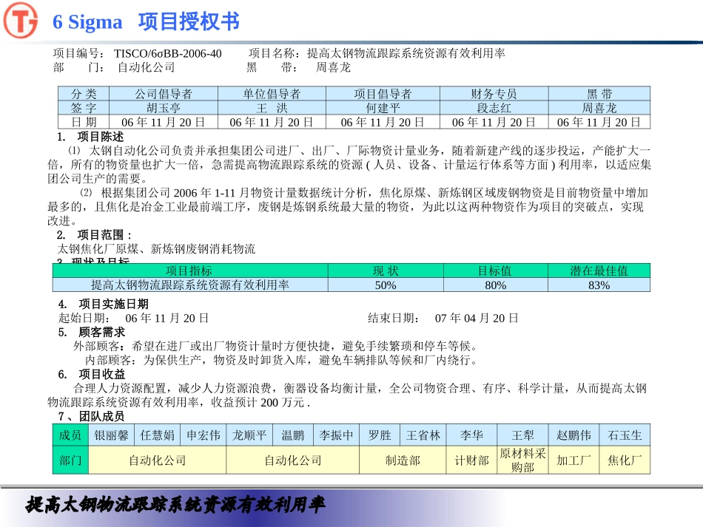703x527 pixels.
Task: Click the target value '80%'
Action: (x=495, y=285)
